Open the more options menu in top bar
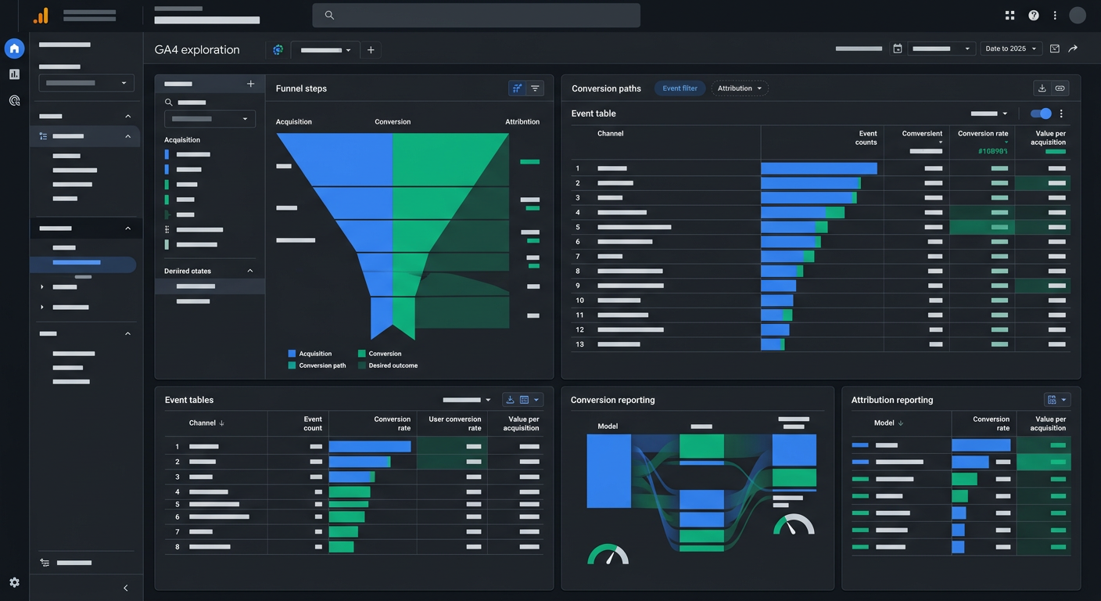1101x601 pixels. pyautogui.click(x=1055, y=15)
